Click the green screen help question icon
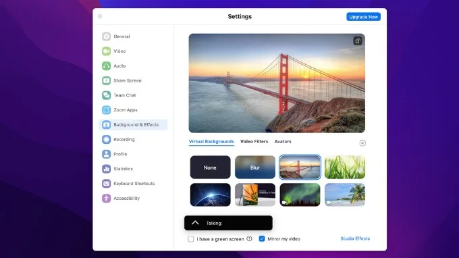 coord(249,238)
